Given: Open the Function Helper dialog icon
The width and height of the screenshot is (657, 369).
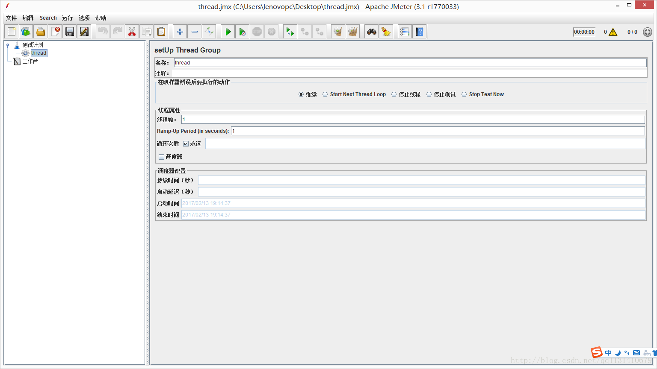Looking at the screenshot, I should [x=404, y=32].
